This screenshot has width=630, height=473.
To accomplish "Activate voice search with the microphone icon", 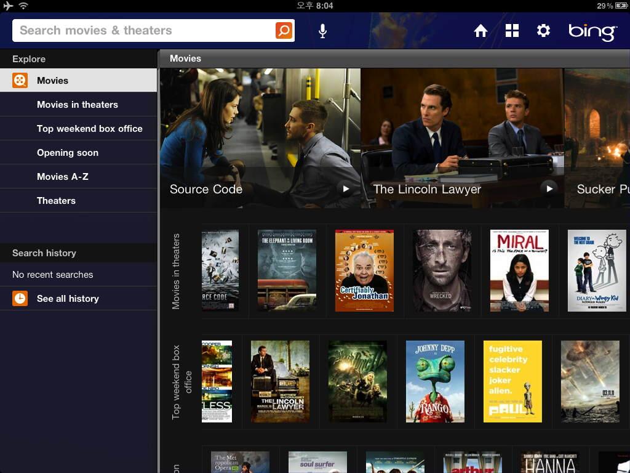I will [322, 30].
